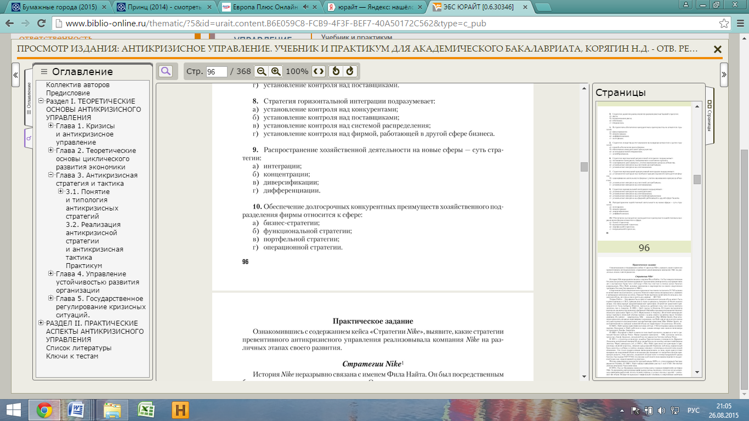Viewport: 749px width, 421px height.
Task: Switch to Бумажные города (2015) tab
Action: point(59,8)
